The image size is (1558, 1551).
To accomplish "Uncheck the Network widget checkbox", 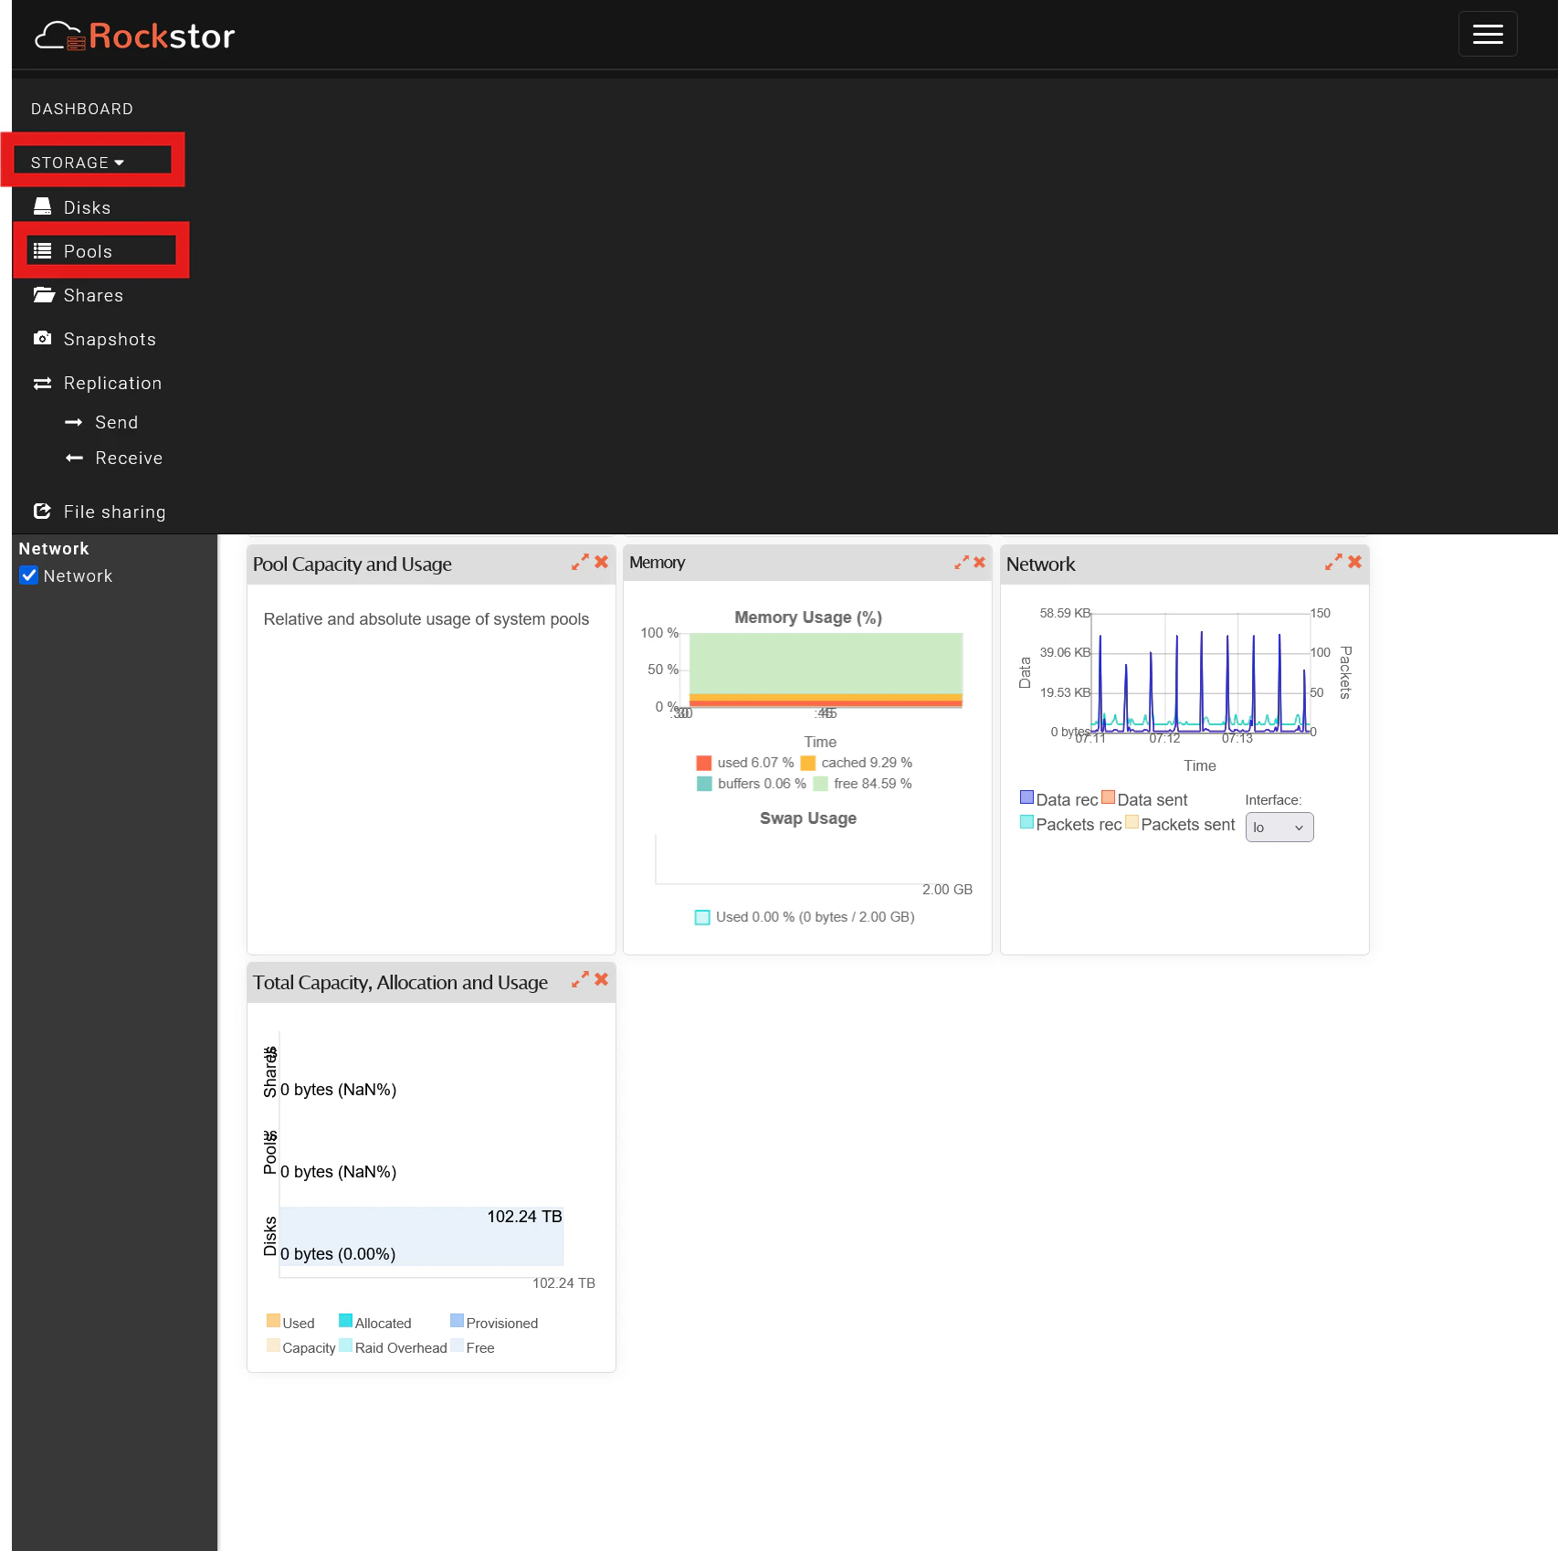I will pos(29,575).
